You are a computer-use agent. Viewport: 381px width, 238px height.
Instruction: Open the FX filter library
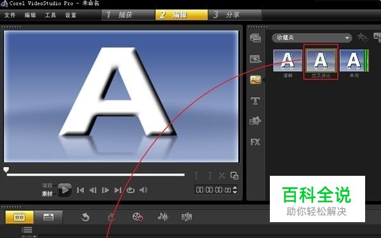click(x=255, y=142)
